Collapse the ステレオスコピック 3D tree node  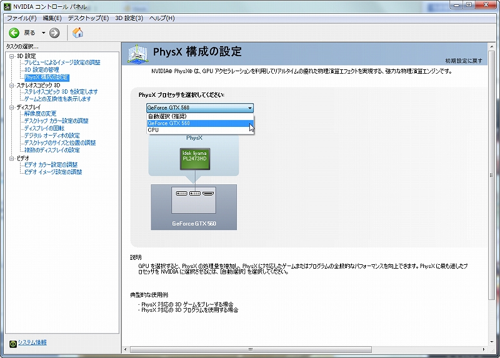tap(11, 86)
